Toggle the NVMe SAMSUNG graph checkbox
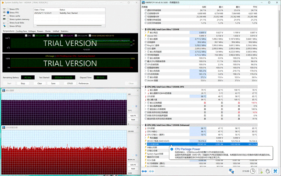Screen dimensions: 281x176 coord(90,36)
